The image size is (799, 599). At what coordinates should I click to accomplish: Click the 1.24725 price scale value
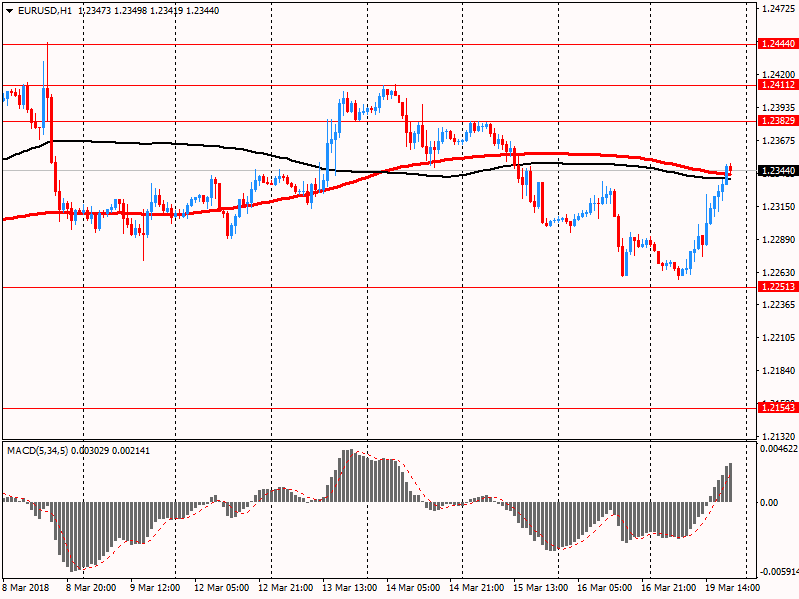(x=779, y=9)
